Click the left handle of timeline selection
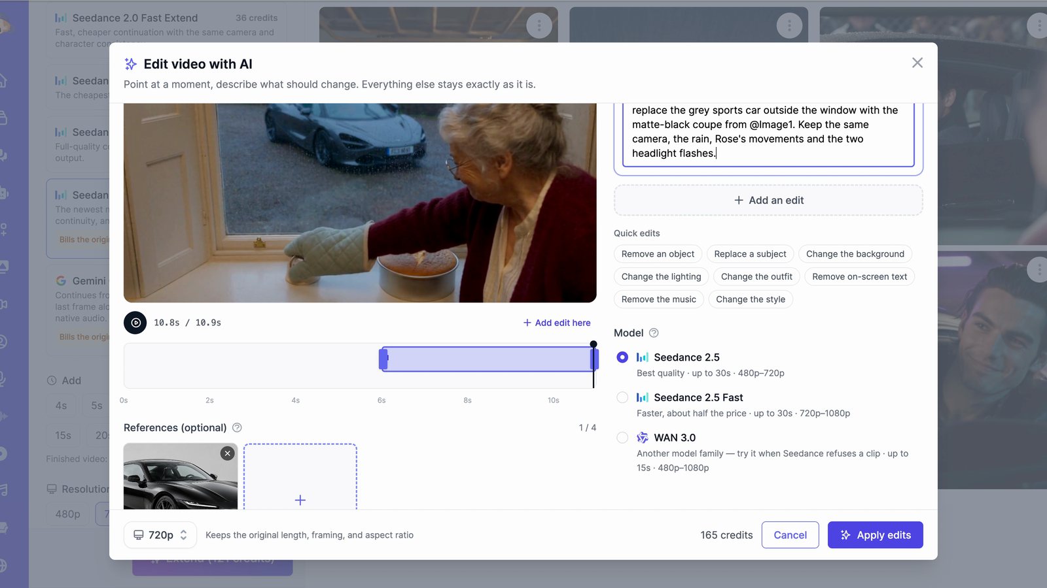 pos(383,359)
